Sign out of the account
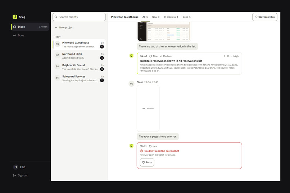Screen dimensions: 290x193 tap(21, 175)
